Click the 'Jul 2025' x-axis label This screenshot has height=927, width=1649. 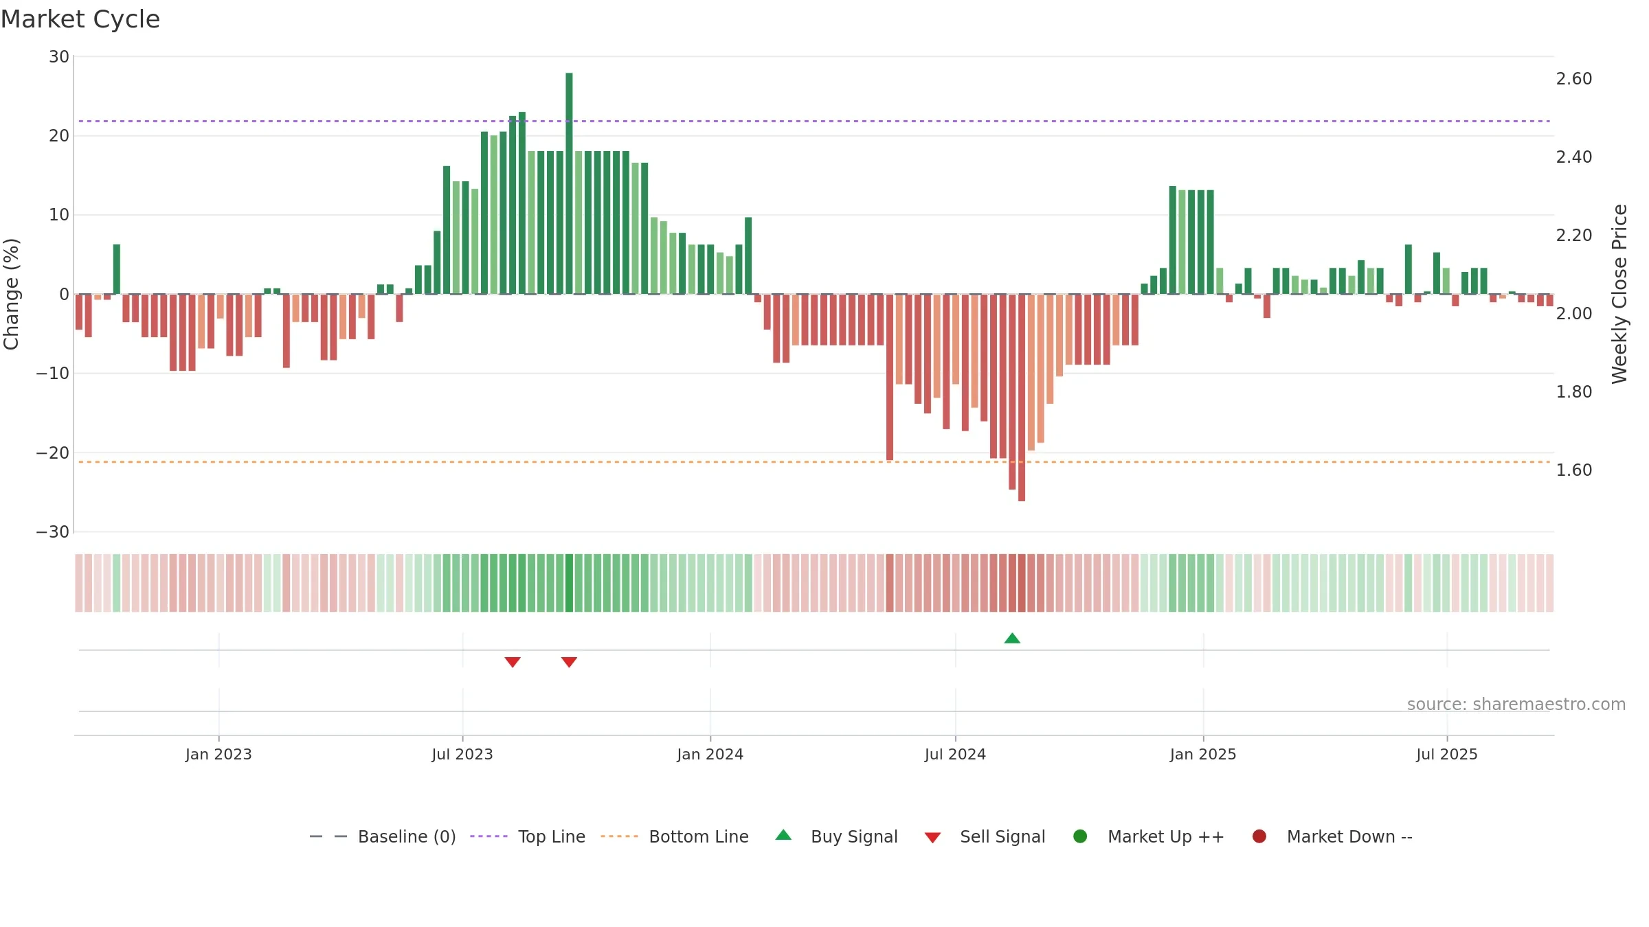1447,755
